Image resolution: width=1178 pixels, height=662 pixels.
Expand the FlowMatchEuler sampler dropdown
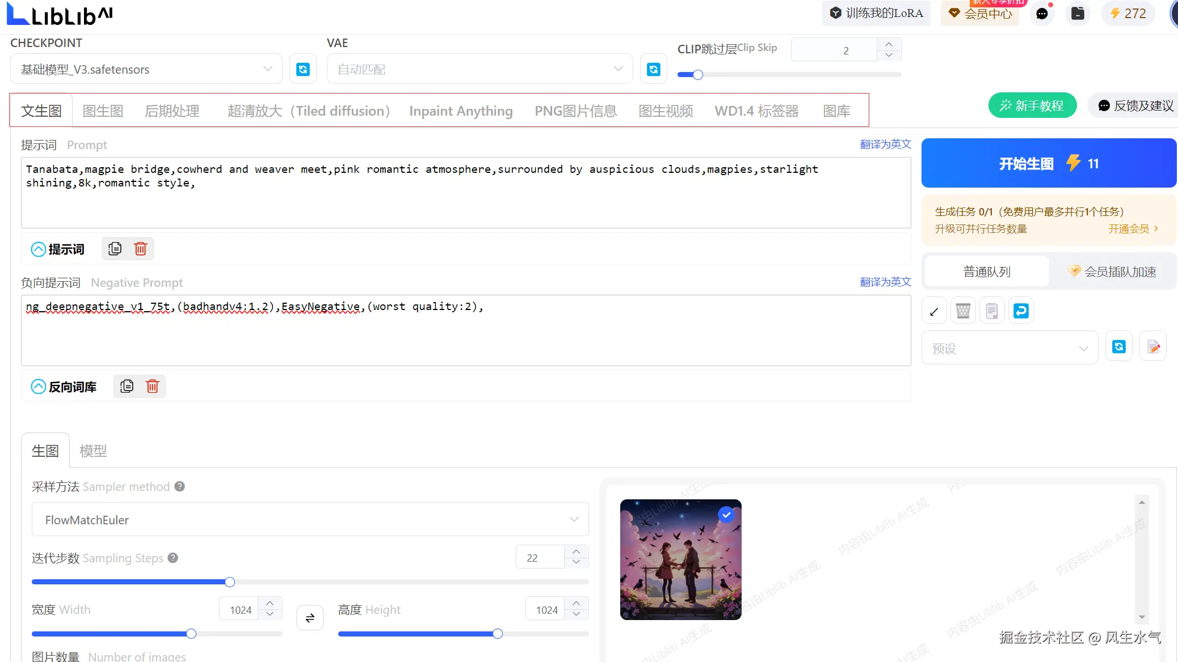(x=310, y=520)
